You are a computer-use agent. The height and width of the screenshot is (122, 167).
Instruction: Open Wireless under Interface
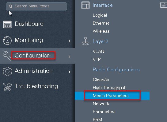[x=101, y=31]
